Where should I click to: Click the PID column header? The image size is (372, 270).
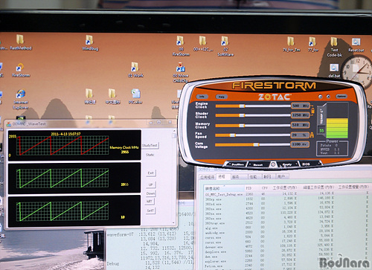248,188
